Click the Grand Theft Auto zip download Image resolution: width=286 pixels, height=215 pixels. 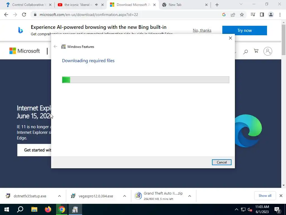coord(159,196)
